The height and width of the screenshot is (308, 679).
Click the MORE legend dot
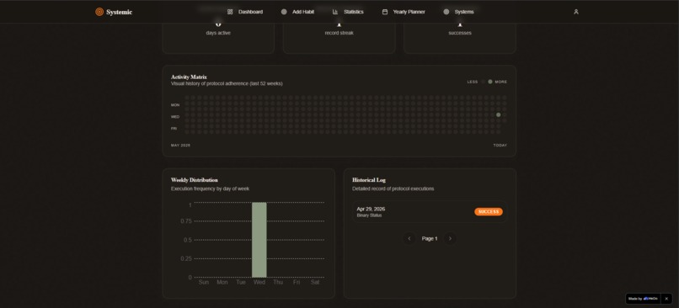[490, 82]
